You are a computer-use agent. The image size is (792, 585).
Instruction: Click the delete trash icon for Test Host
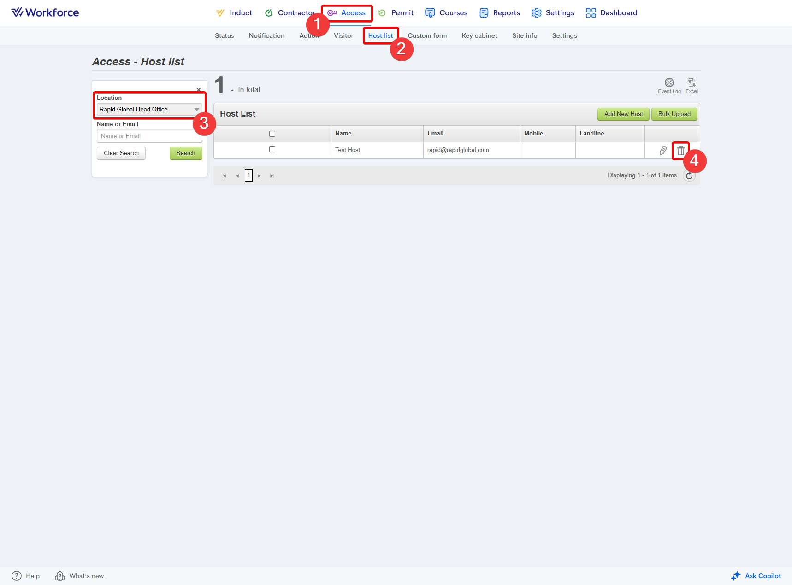tap(680, 151)
